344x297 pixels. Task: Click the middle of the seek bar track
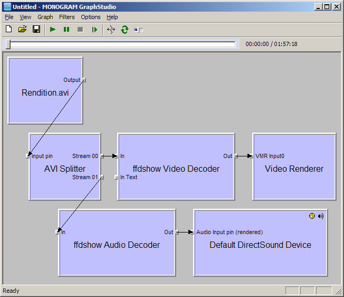coord(122,44)
